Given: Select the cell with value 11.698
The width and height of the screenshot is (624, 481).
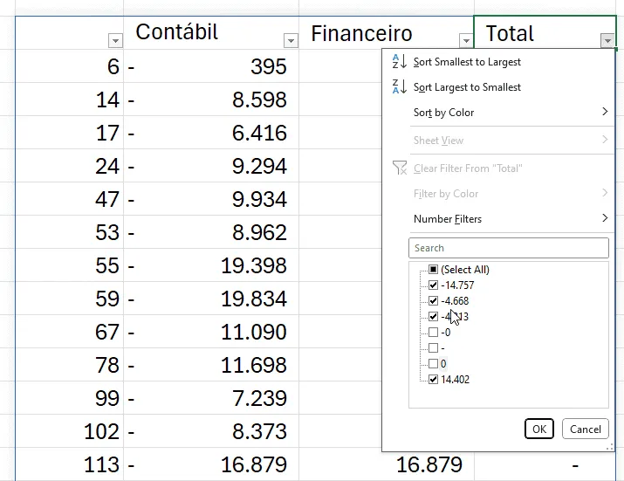Looking at the screenshot, I should pyautogui.click(x=211, y=365).
